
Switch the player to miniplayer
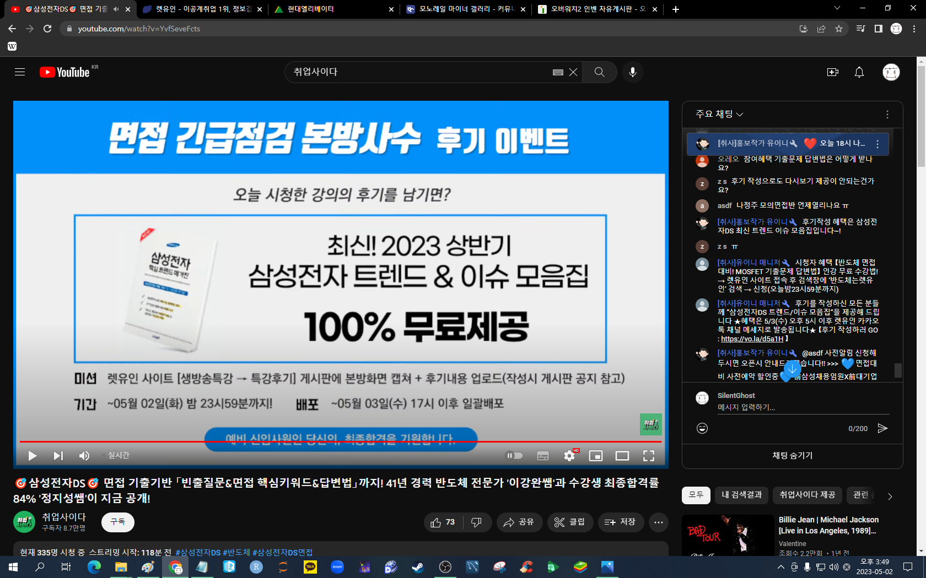[x=596, y=456]
